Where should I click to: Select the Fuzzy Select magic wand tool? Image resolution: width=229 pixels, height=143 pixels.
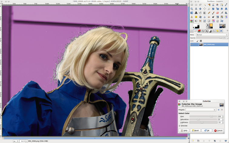click(x=204, y=5)
